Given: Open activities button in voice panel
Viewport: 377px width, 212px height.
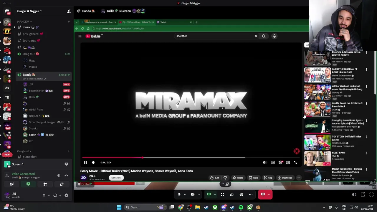Looking at the screenshot, I should (45, 184).
